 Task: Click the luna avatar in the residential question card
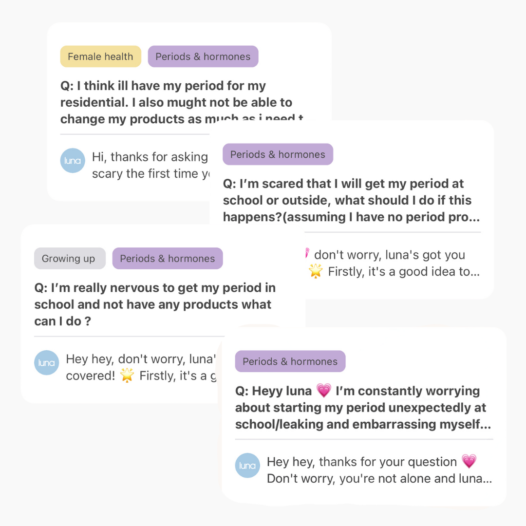coord(73,161)
